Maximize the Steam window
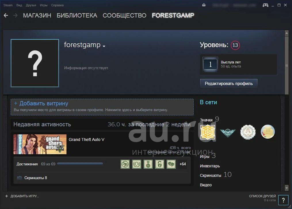Screen dimensions: 292x209 279,5
